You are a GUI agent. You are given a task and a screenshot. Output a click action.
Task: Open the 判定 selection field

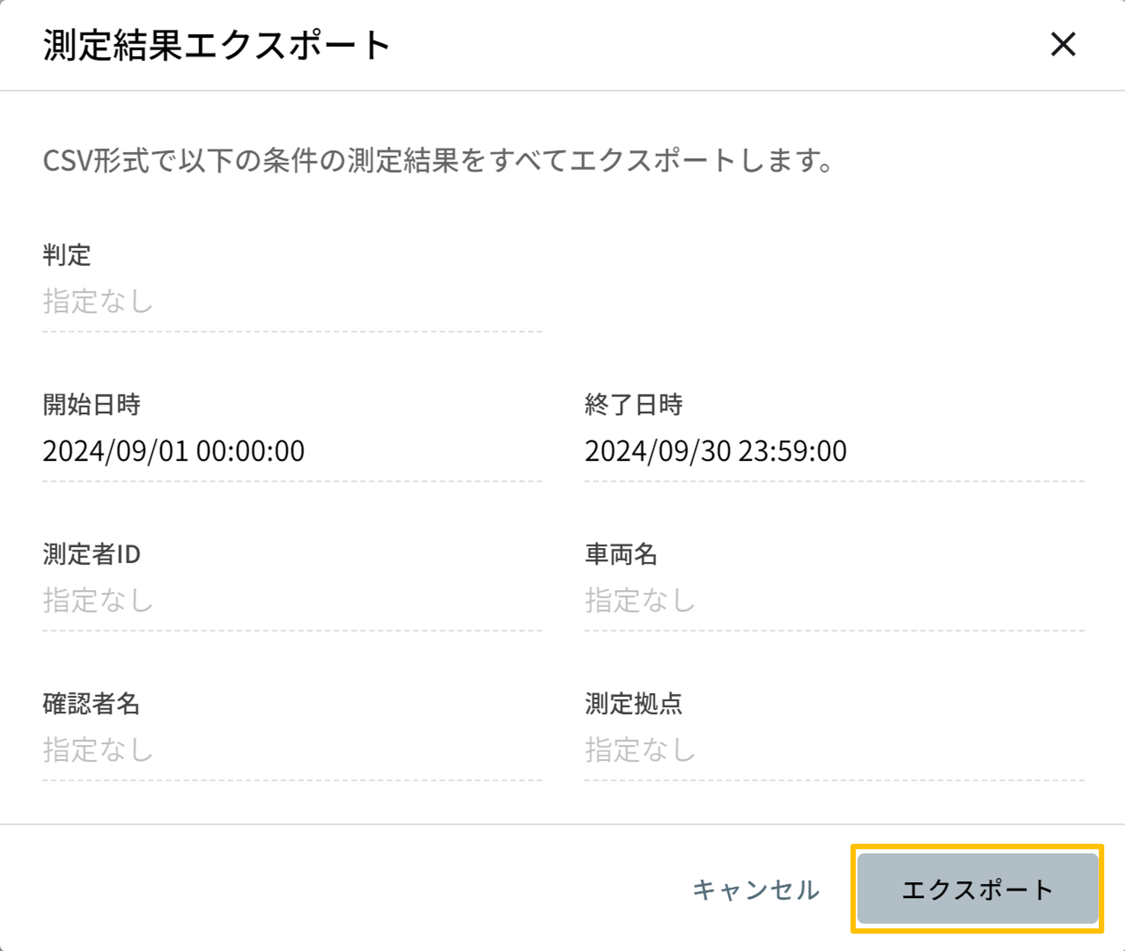[x=291, y=302]
